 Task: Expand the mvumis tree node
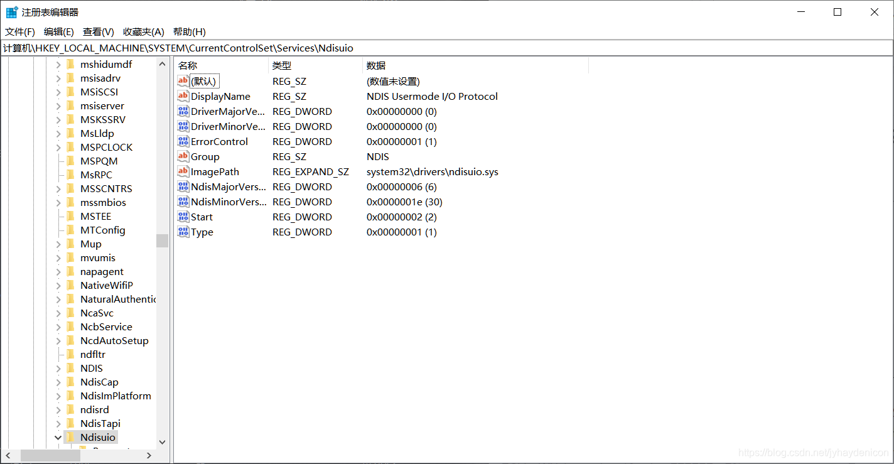pyautogui.click(x=58, y=257)
